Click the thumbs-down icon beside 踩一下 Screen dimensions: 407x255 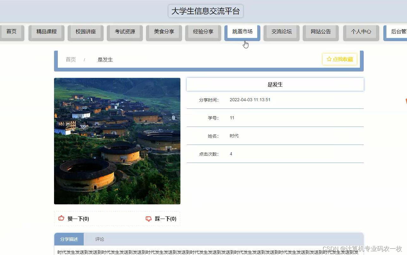[x=149, y=218]
